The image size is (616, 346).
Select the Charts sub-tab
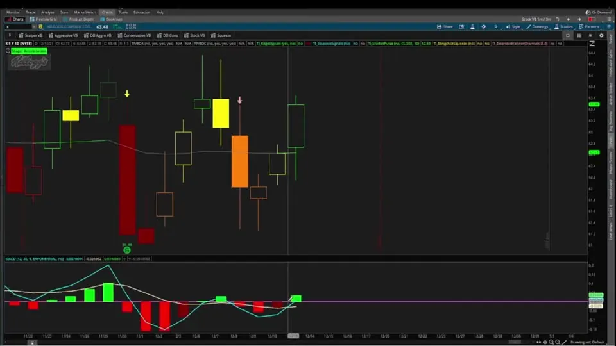pos(15,19)
